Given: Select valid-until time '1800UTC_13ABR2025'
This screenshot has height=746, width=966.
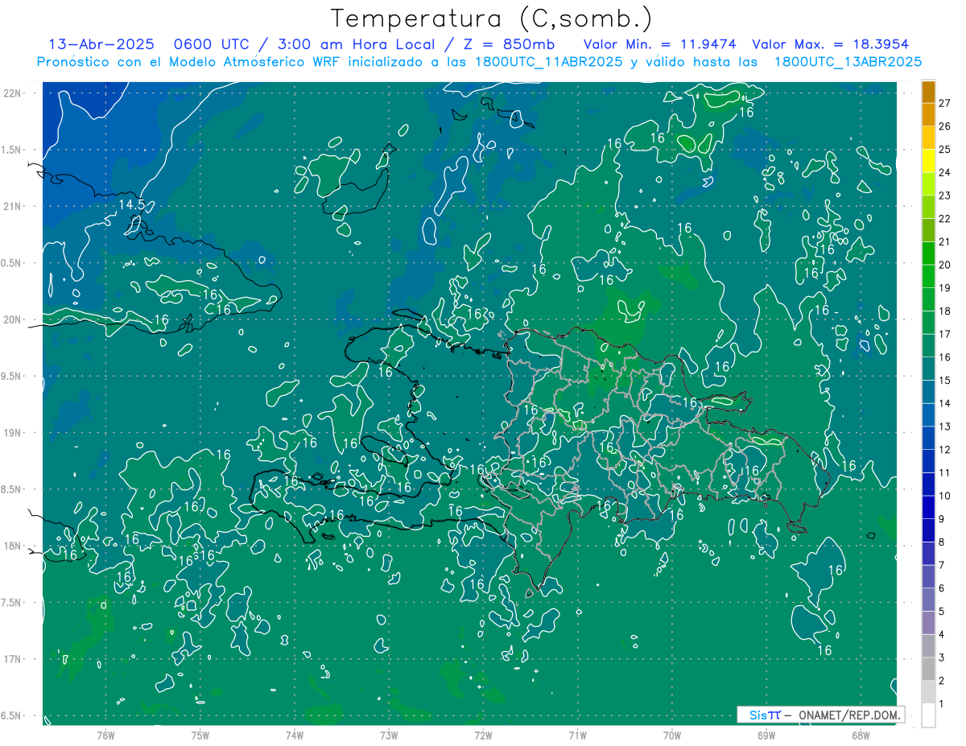Looking at the screenshot, I should [848, 62].
